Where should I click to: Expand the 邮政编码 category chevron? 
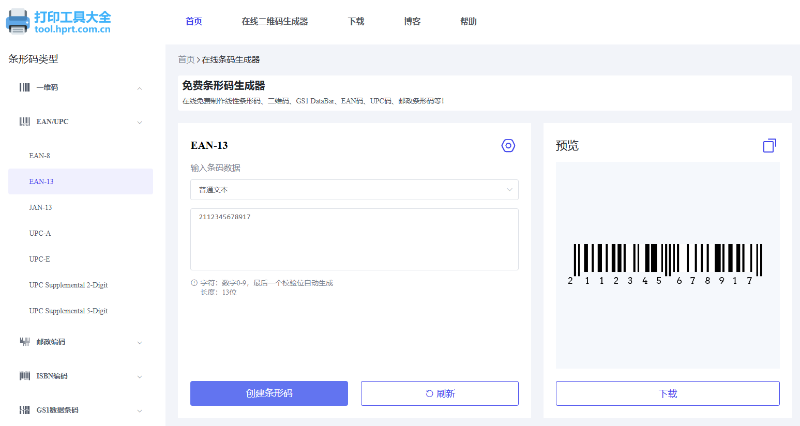140,343
